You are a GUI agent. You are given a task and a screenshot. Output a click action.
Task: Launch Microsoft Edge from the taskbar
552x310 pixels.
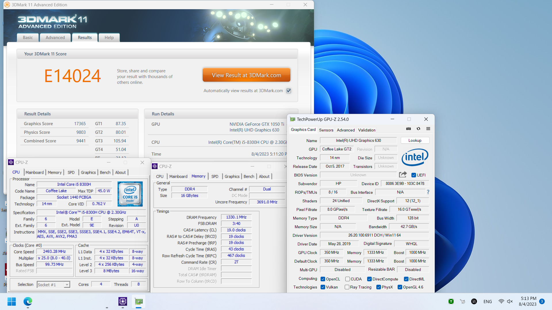(28, 301)
